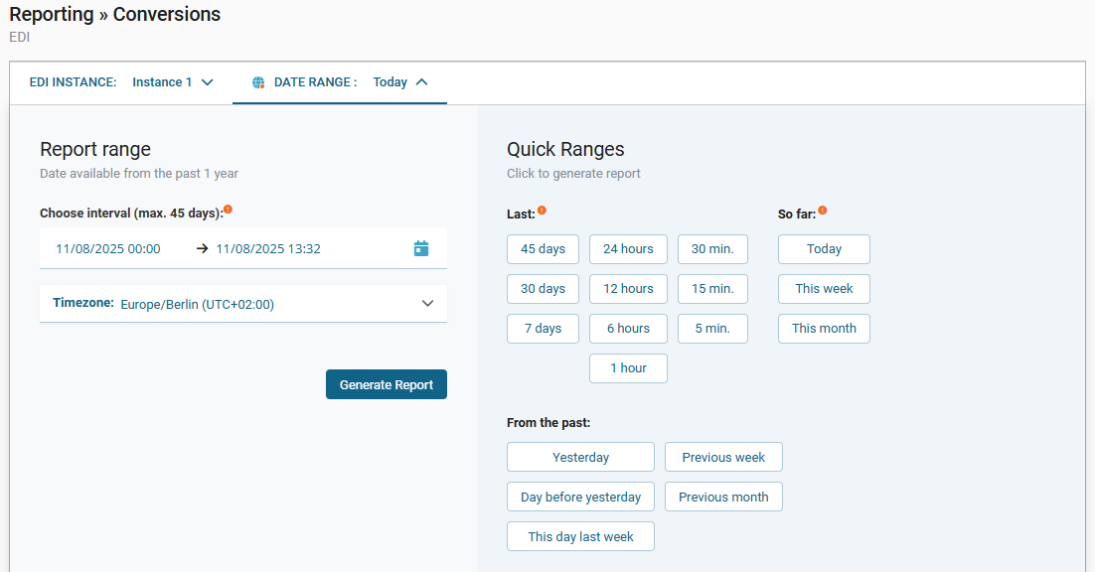Image resolution: width=1095 pixels, height=572 pixels.
Task: Click the orange info icon beside Last
Action: tap(542, 210)
